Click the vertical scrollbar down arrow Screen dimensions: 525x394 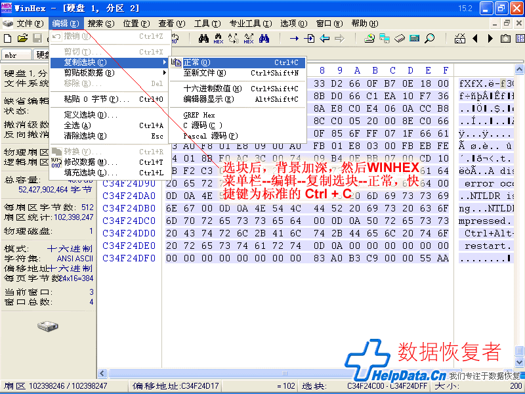coord(519,362)
